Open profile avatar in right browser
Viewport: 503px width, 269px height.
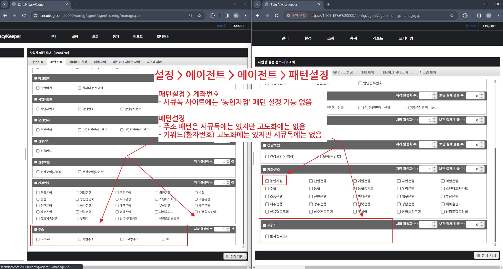pos(489,16)
